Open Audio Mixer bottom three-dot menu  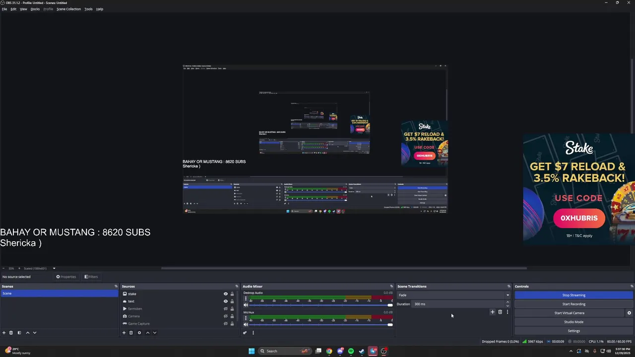(253, 333)
